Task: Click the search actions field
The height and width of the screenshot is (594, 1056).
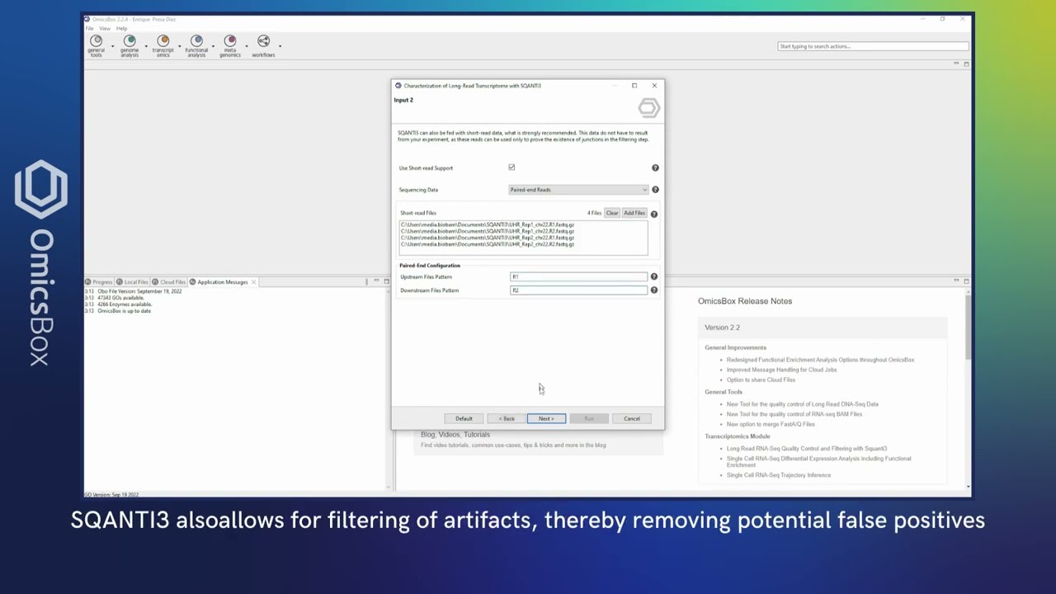Action: [873, 46]
